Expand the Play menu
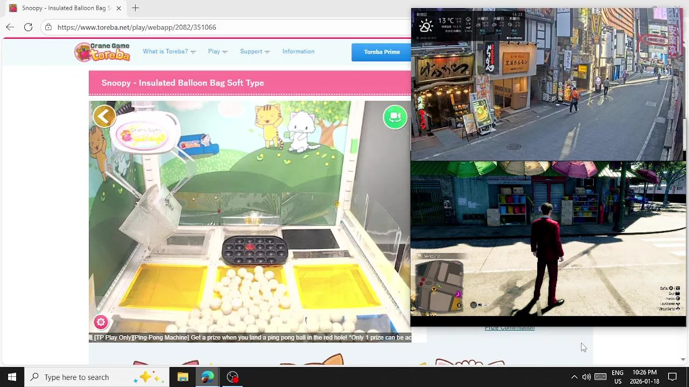The image size is (689, 387). click(217, 52)
